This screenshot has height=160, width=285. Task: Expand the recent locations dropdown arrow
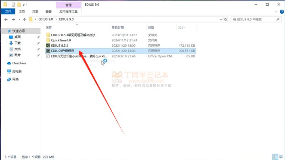[19, 19]
